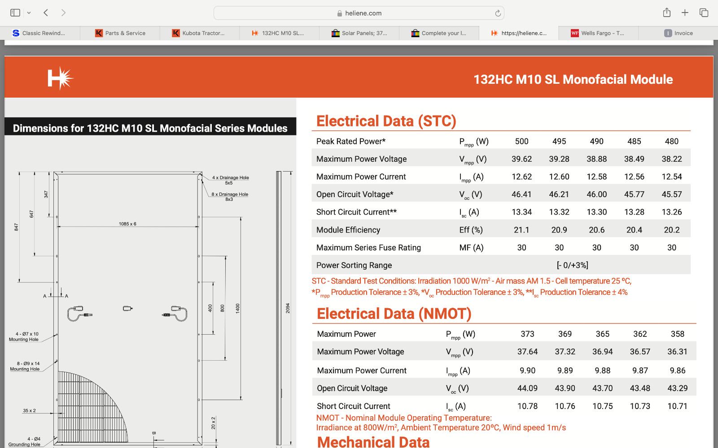Switch to the Complete your tab
This screenshot has width=718, height=448.
tap(439, 33)
